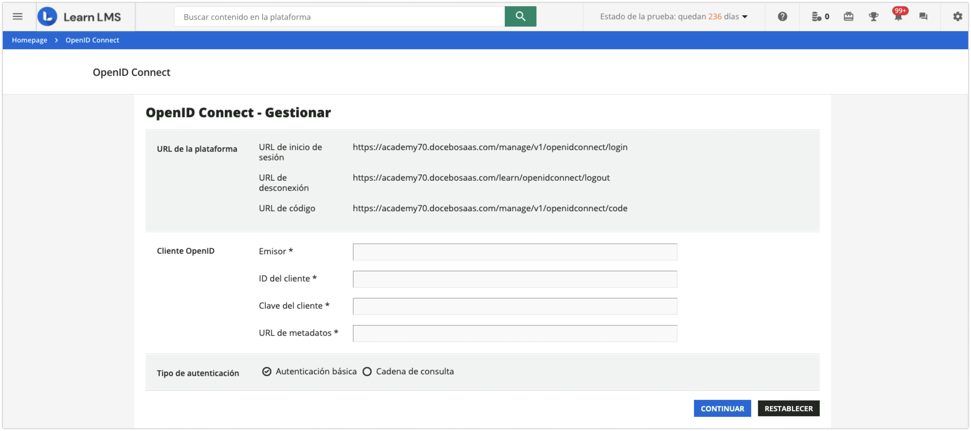Open the hamburger main menu
This screenshot has height=431, width=971.
[17, 17]
